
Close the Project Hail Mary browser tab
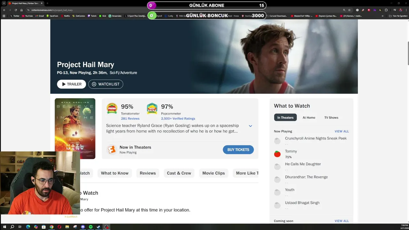[42, 3]
